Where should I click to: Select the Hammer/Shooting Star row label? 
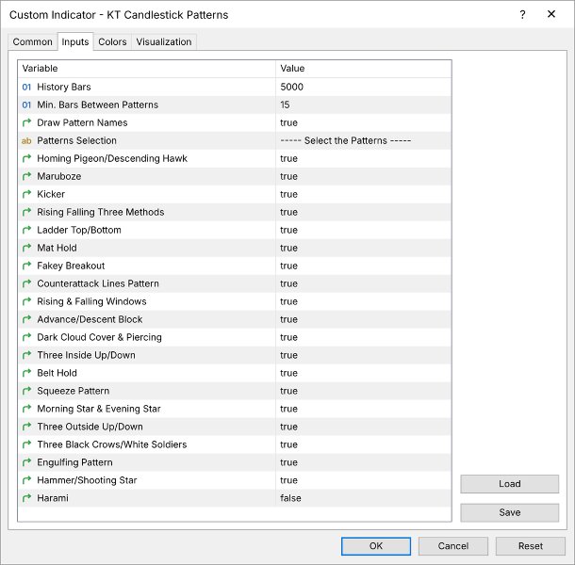coord(87,480)
